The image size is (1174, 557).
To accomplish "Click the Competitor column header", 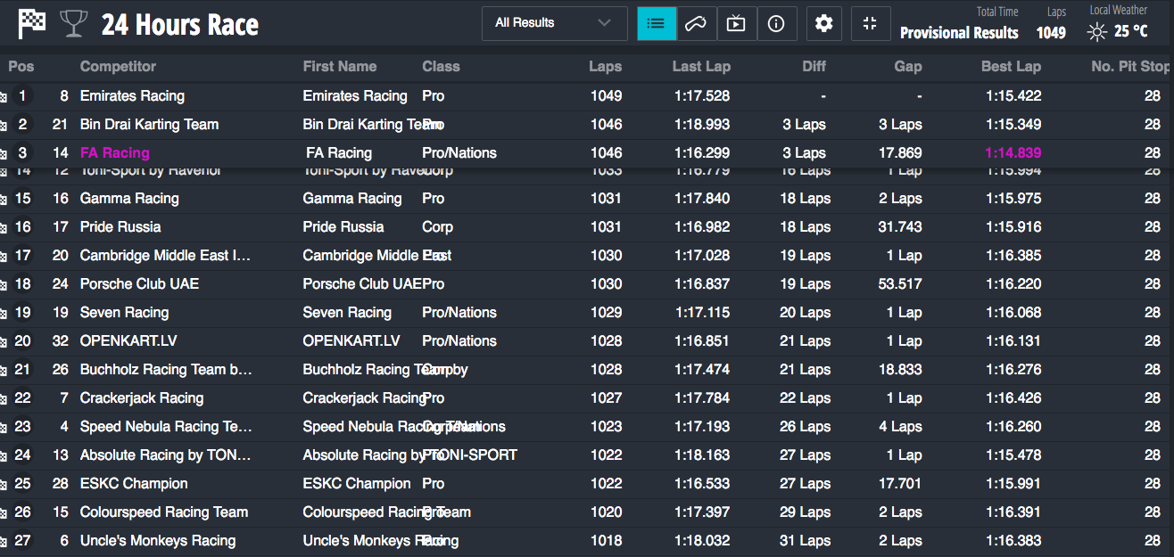I will 118,67.
